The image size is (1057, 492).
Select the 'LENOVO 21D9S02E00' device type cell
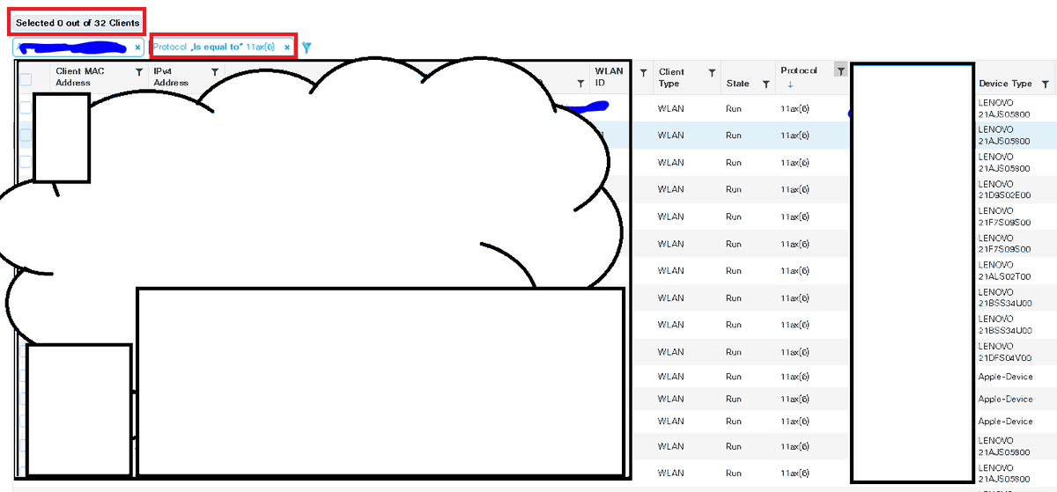pos(1005,189)
